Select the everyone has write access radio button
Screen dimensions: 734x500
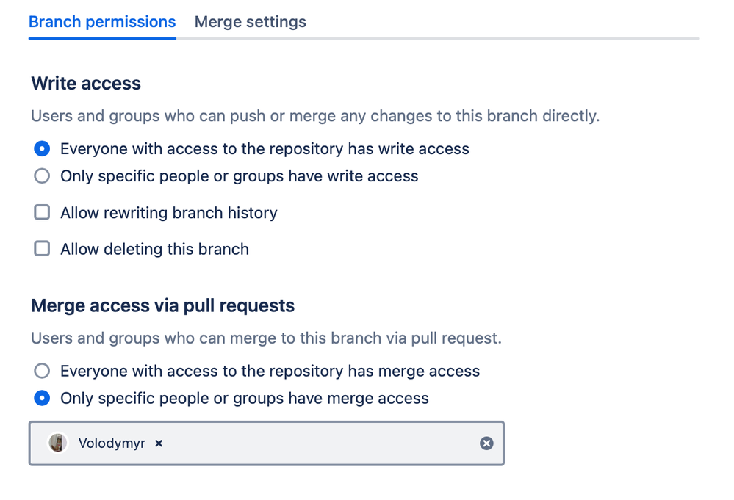[x=43, y=149]
